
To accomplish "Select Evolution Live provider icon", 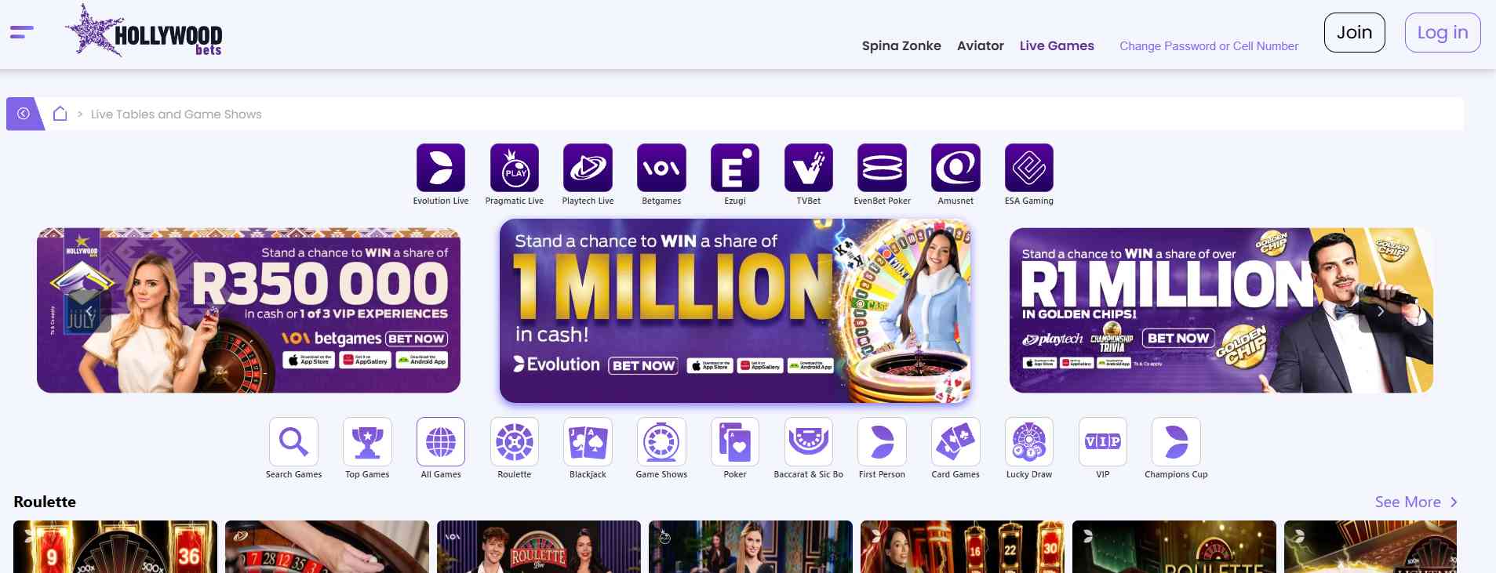I will tap(441, 168).
